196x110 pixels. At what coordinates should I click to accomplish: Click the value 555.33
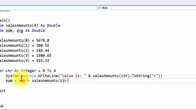pos(43,61)
